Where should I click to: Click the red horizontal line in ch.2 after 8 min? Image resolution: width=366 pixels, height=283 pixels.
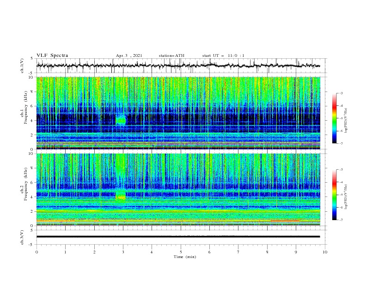[285, 221]
